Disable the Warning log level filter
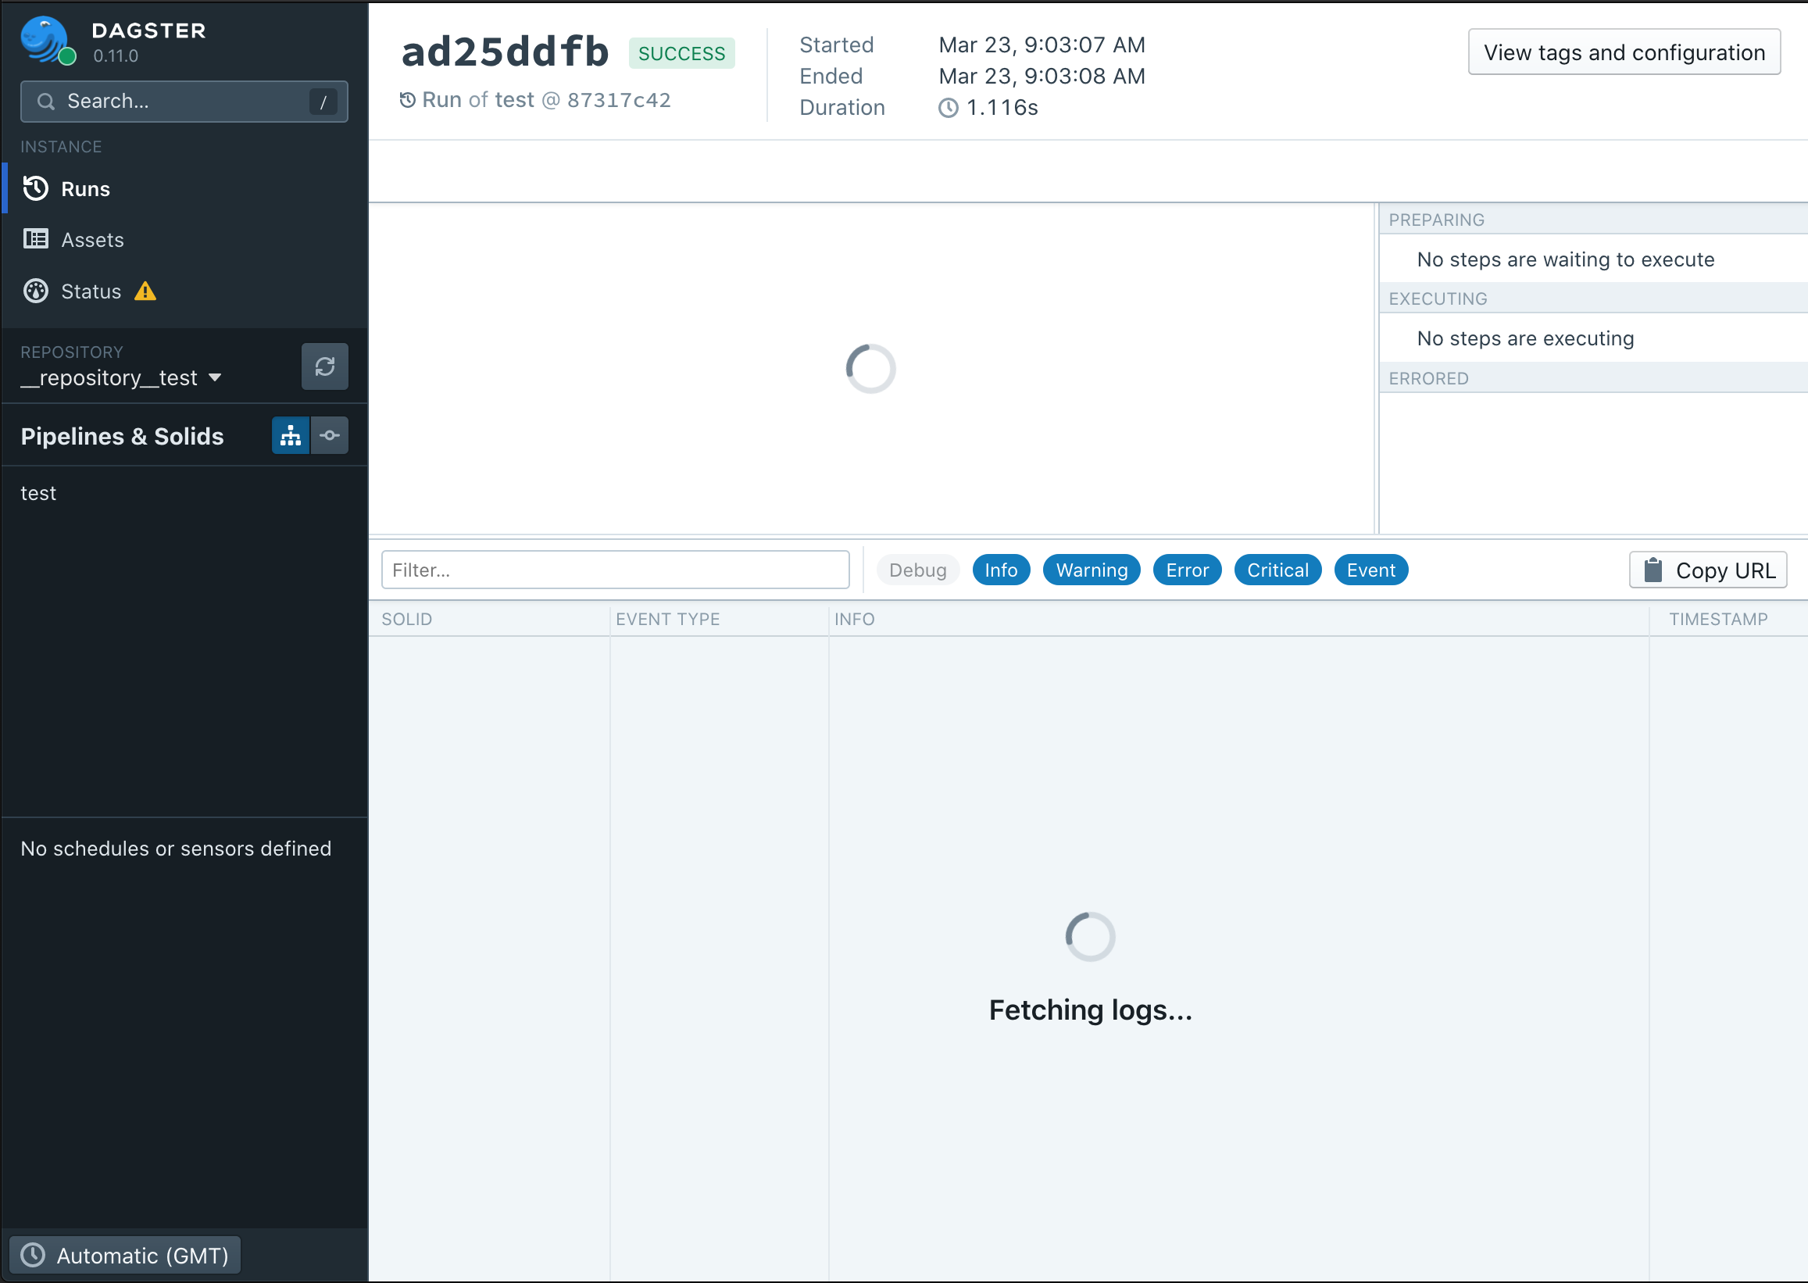The image size is (1808, 1283). coord(1091,570)
